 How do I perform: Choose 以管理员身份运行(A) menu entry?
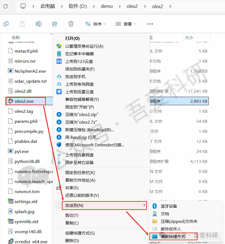point(84,46)
